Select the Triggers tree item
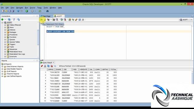Screen dimensions: 194x109 pyautogui.click(x=12, y=45)
